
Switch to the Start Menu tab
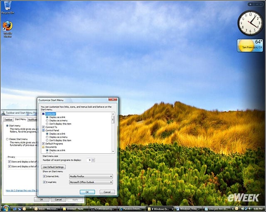click(x=20, y=119)
